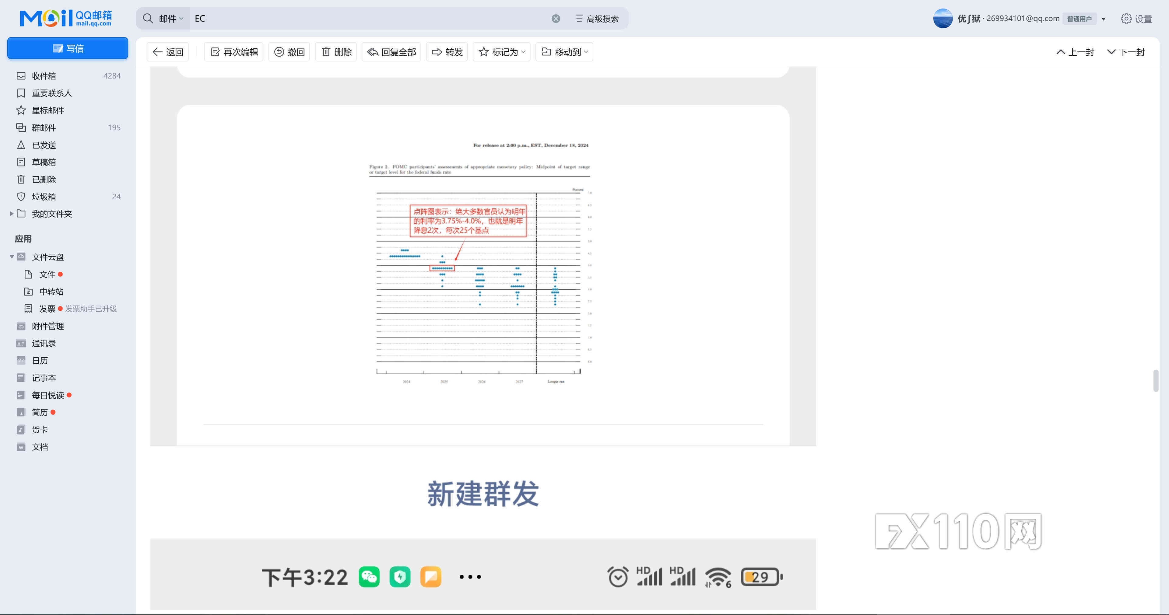Click the bookmark icon beside 重要联系人
The width and height of the screenshot is (1169, 615).
[21, 93]
